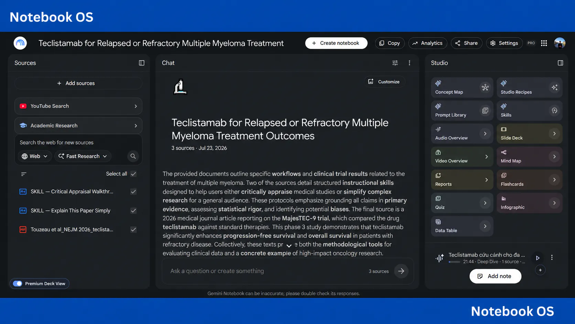Click the Add sources button

pos(78,83)
